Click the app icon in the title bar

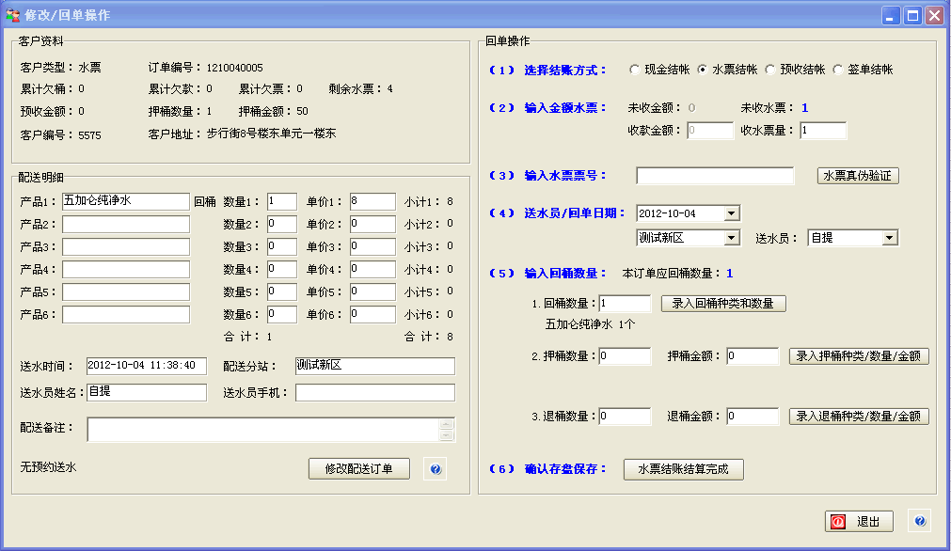(x=12, y=15)
